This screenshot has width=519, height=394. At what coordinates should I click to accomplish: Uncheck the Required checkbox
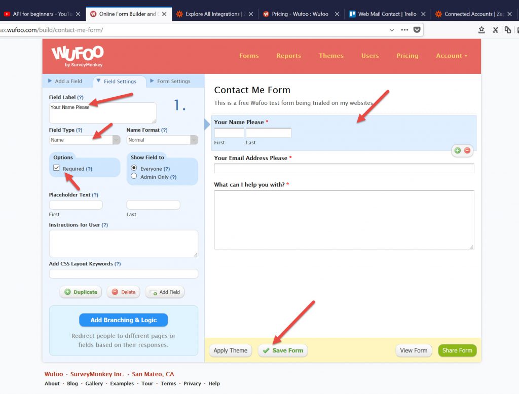coord(57,168)
